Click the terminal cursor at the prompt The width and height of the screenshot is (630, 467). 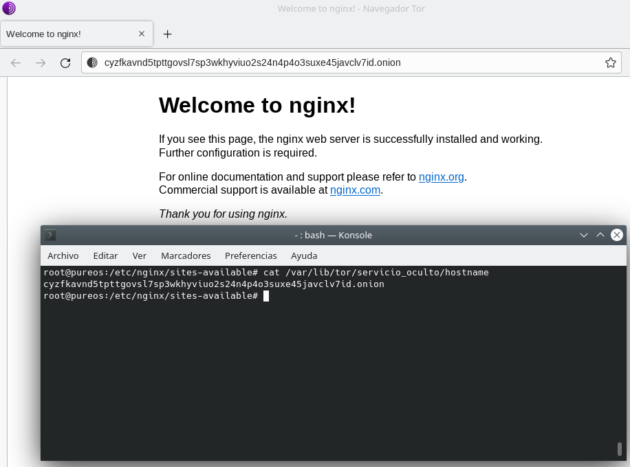point(266,296)
